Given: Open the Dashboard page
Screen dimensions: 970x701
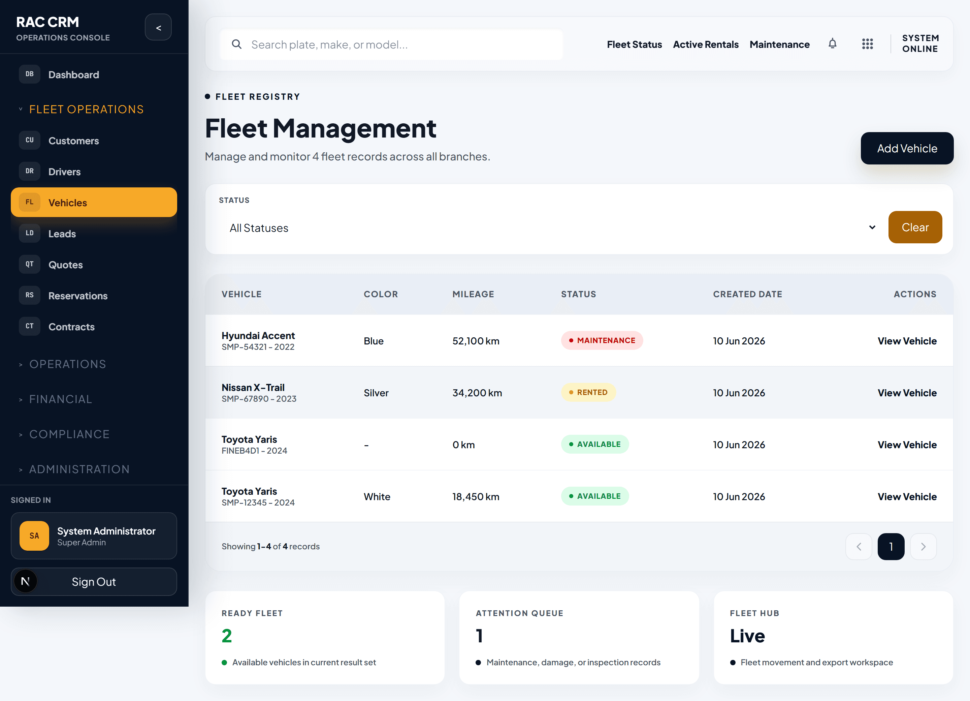Looking at the screenshot, I should (x=94, y=74).
